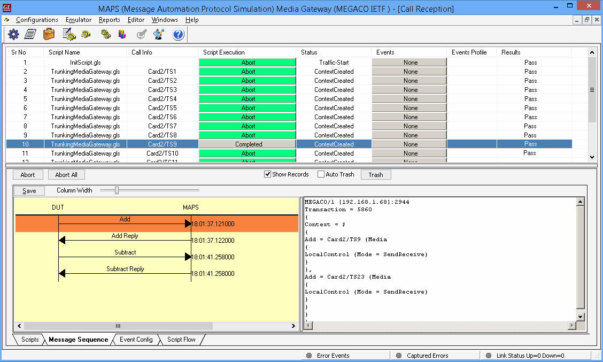Select the Traffic-Start status cell
This screenshot has height=362, width=603.
[334, 63]
